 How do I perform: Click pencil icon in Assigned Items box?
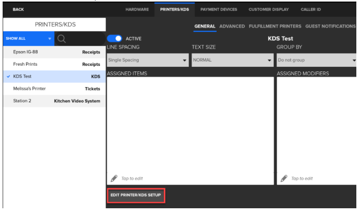114,178
